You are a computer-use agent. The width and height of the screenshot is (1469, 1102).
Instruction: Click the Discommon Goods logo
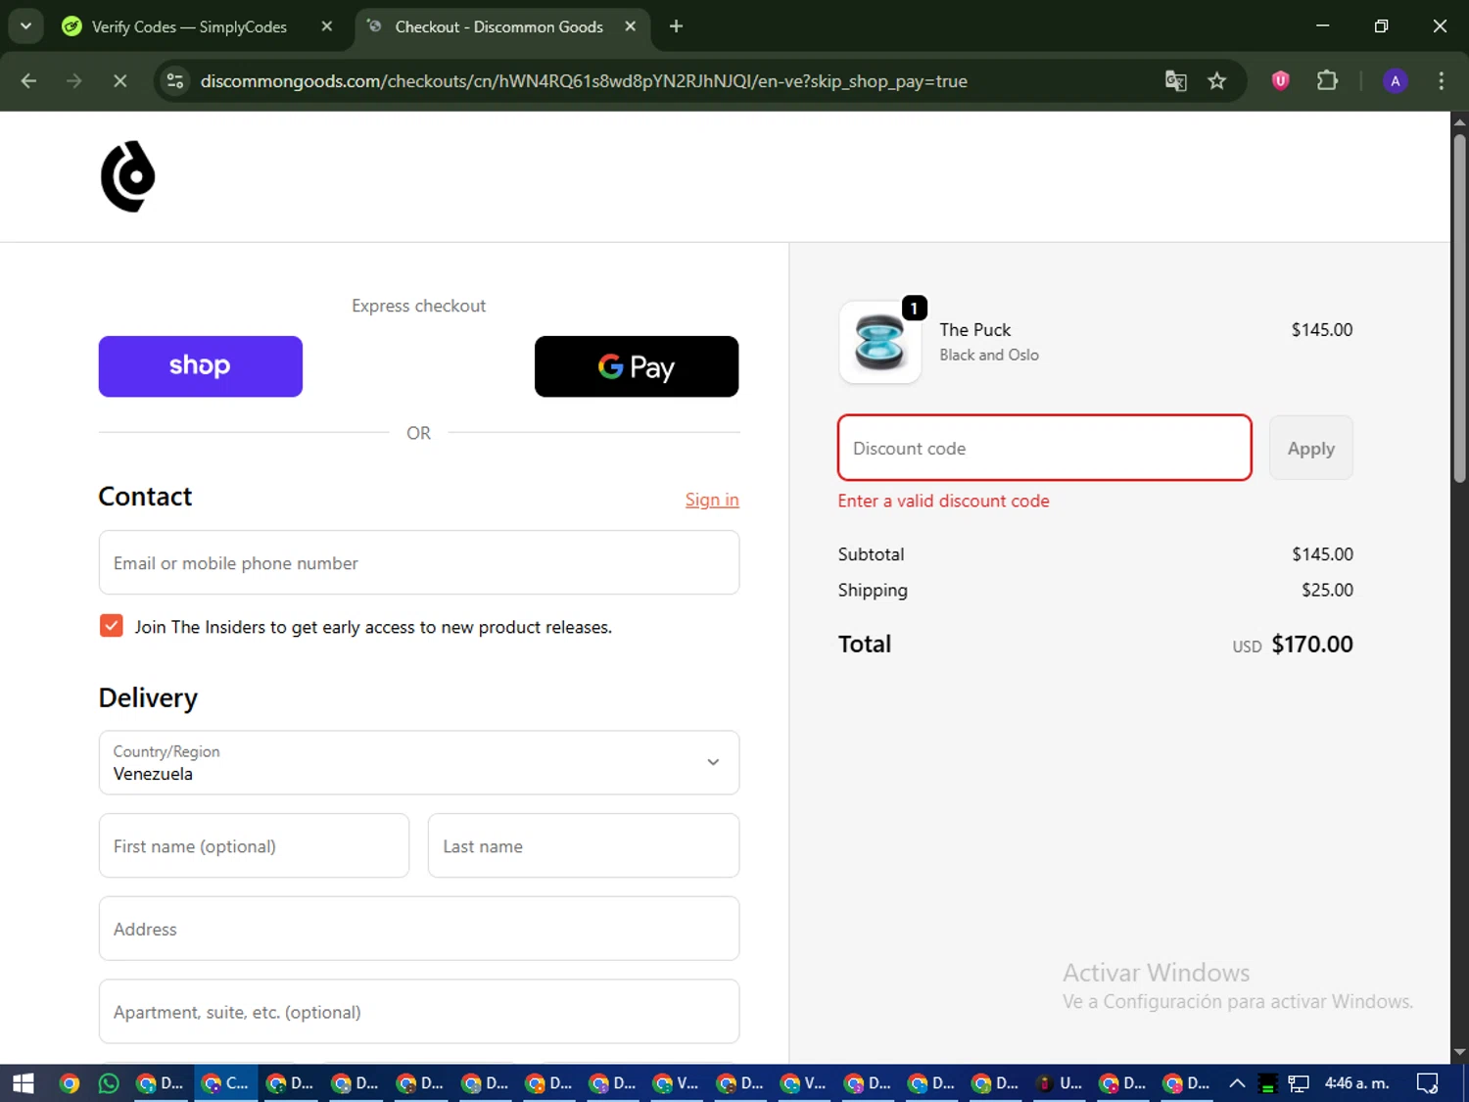tap(128, 176)
